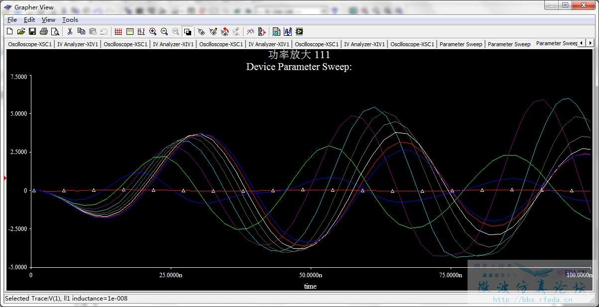Click the 25.0000n x-axis value
The width and height of the screenshot is (599, 307).
tap(170, 275)
